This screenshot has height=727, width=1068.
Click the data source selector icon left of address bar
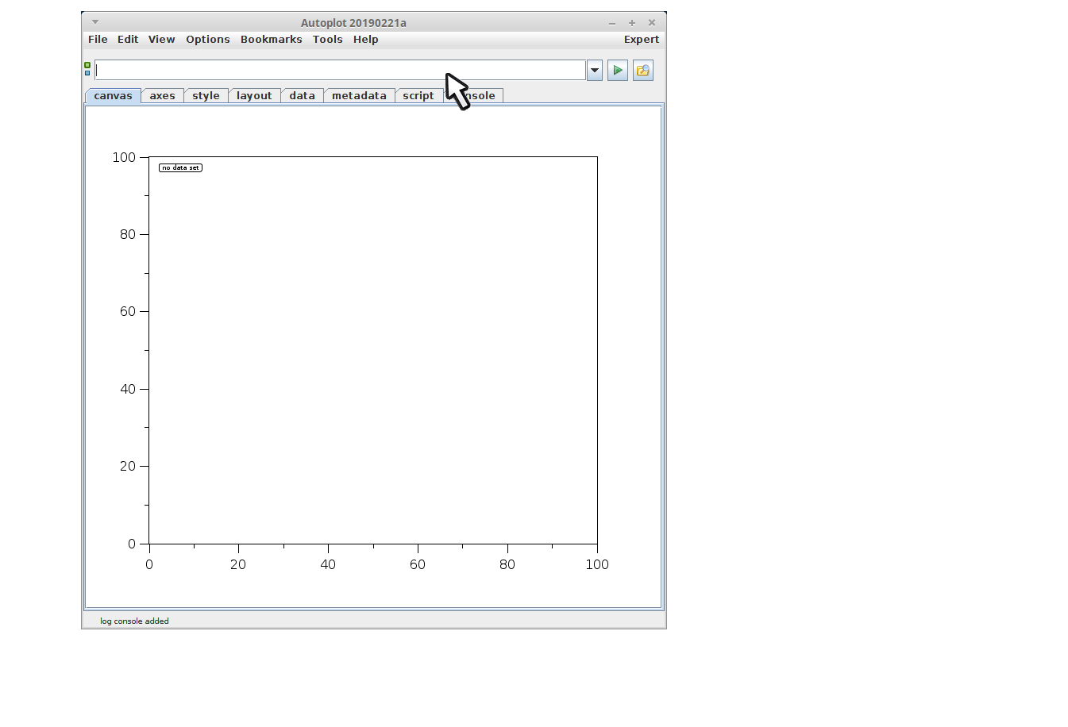(x=87, y=70)
